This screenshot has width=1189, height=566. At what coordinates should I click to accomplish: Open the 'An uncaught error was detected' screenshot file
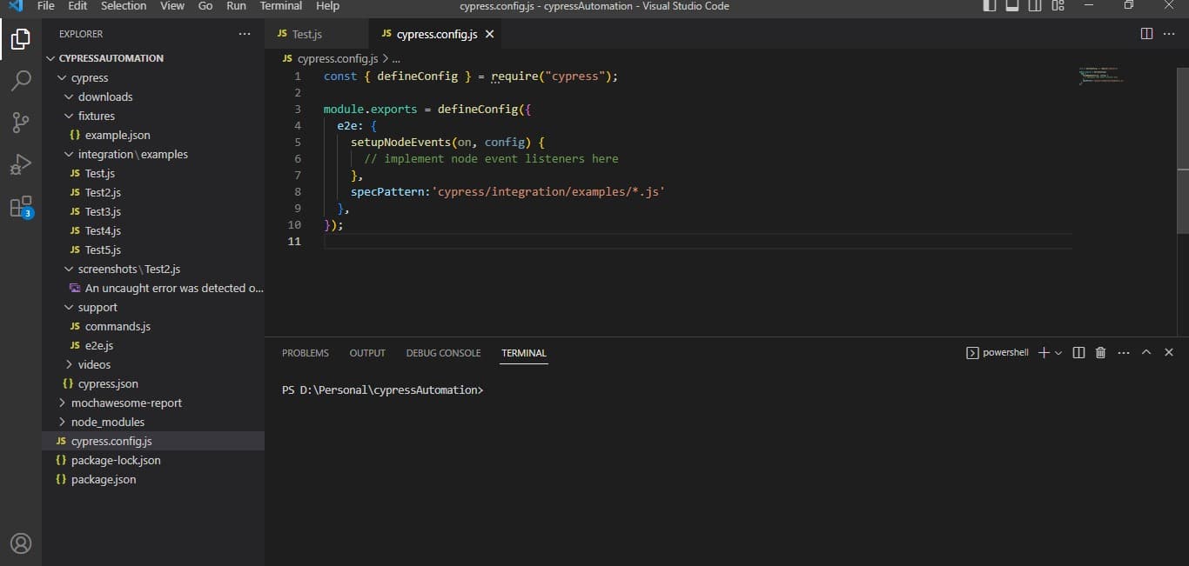point(153,288)
